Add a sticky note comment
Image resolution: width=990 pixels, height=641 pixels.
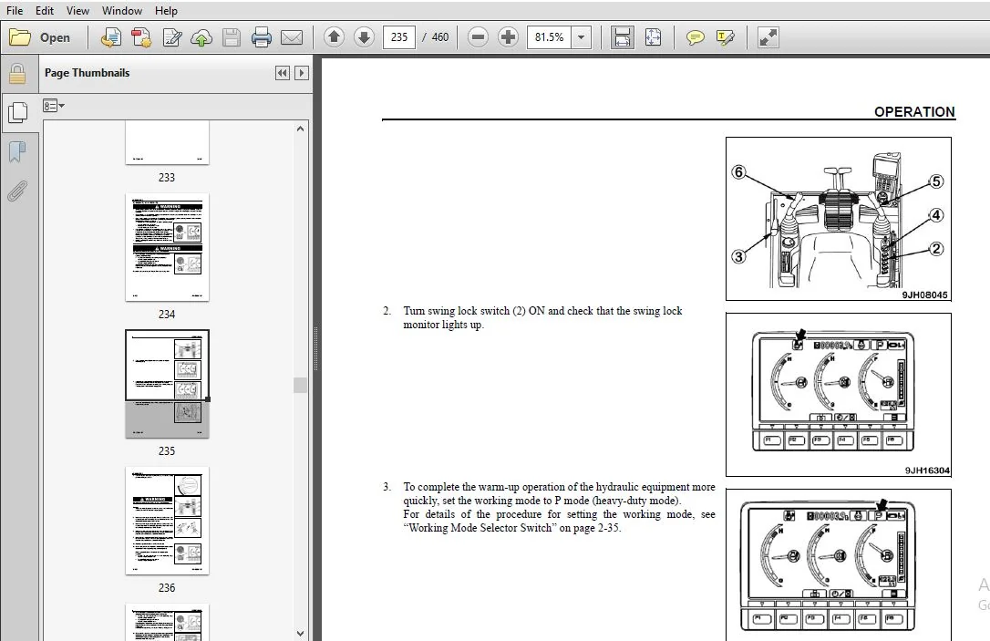(696, 37)
